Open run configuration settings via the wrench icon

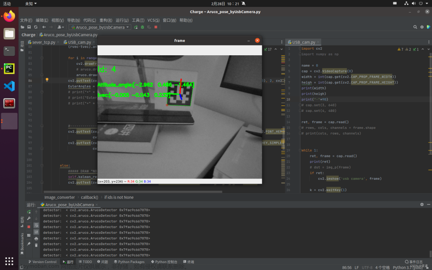pos(29,219)
